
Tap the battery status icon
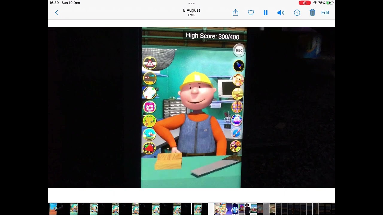(x=330, y=3)
